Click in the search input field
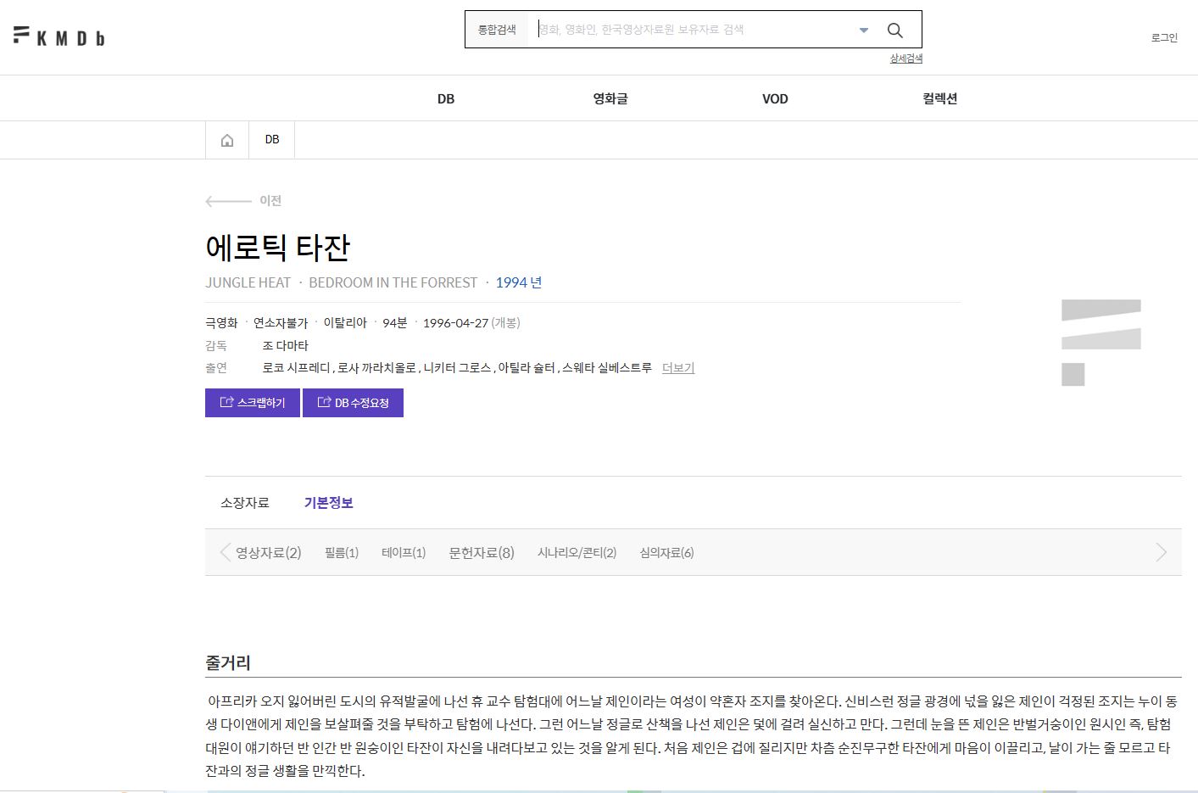 (x=691, y=30)
